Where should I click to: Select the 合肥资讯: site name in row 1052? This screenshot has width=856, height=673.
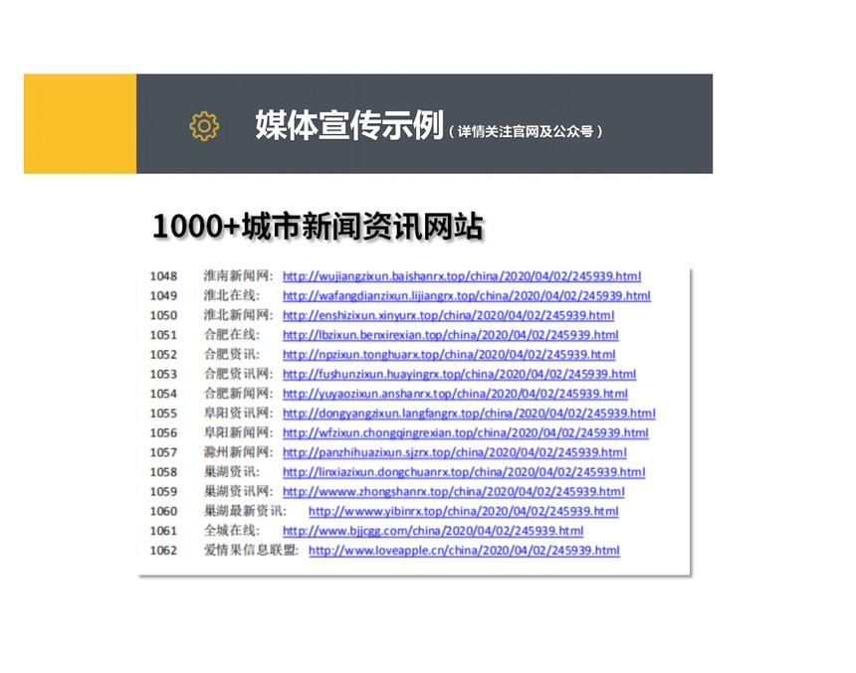point(232,355)
